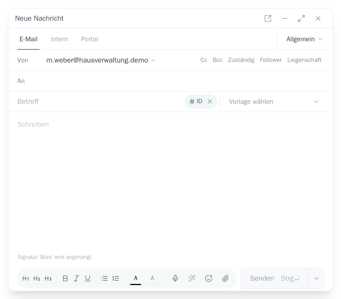Open the text color picker
Image resolution: width=341 pixels, height=299 pixels.
tap(136, 278)
